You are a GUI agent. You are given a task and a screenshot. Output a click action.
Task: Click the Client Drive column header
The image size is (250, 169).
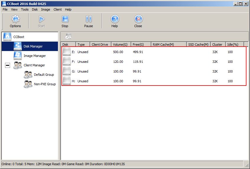[x=100, y=45]
